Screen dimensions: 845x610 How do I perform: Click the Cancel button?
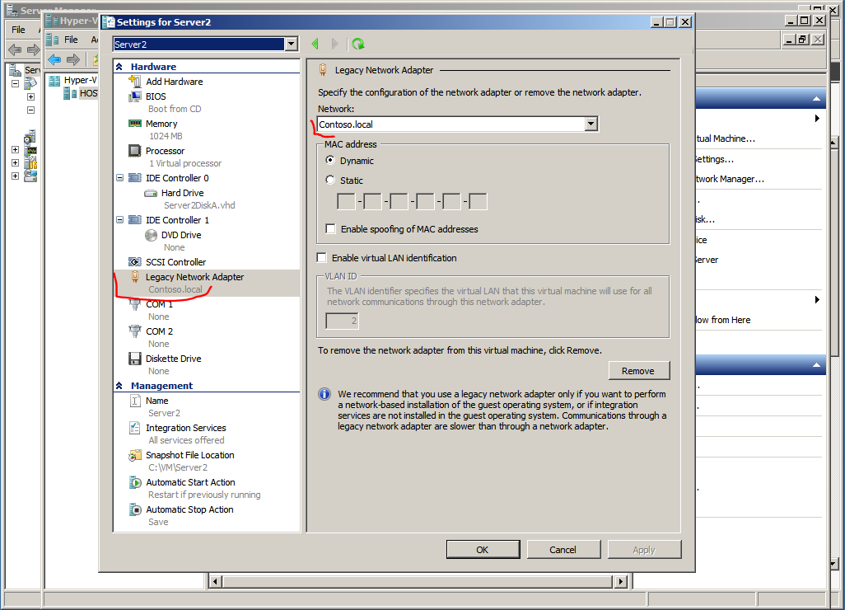(x=563, y=550)
